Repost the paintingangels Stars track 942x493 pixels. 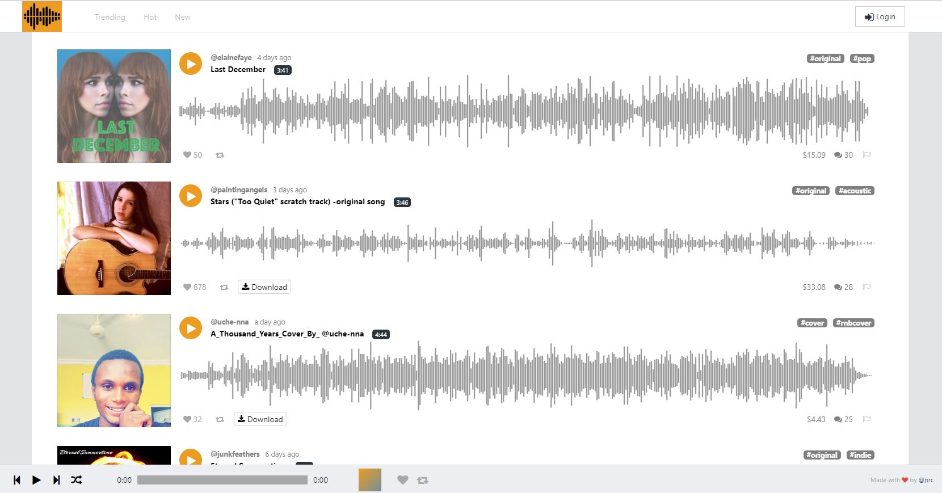coord(224,287)
